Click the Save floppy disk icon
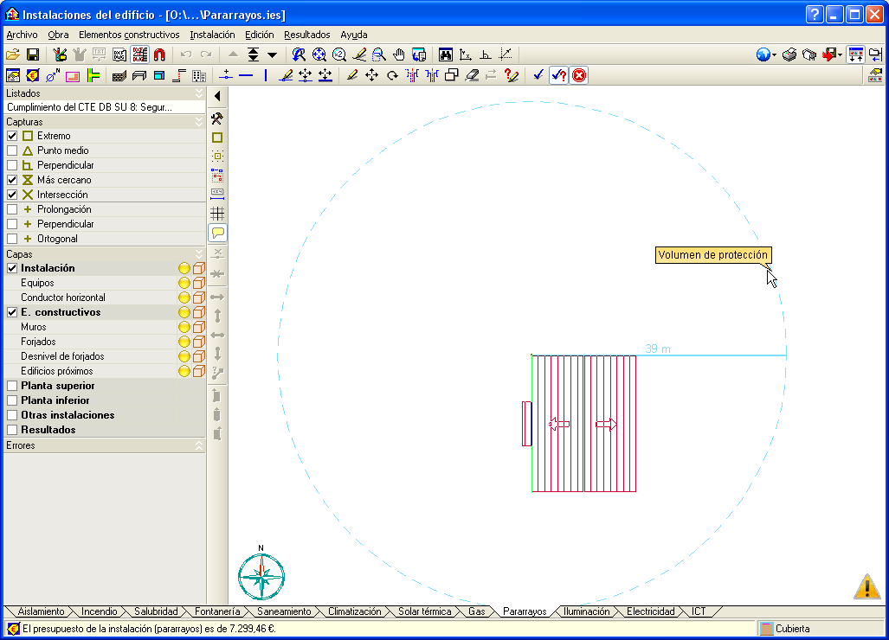The height and width of the screenshot is (640, 889). tap(33, 54)
